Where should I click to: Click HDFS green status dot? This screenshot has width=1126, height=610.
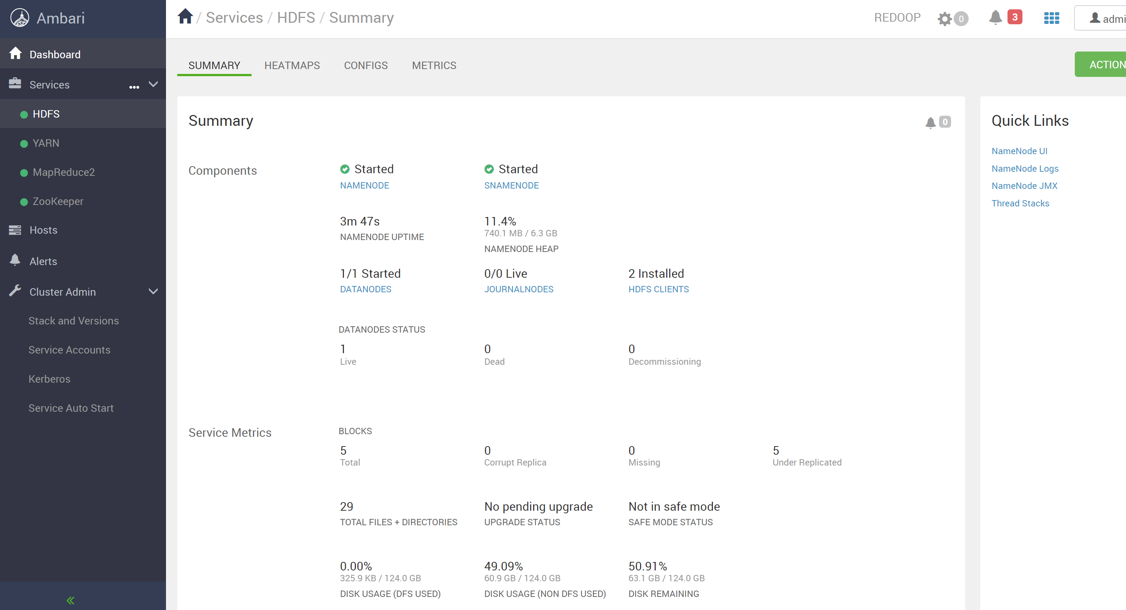[24, 114]
